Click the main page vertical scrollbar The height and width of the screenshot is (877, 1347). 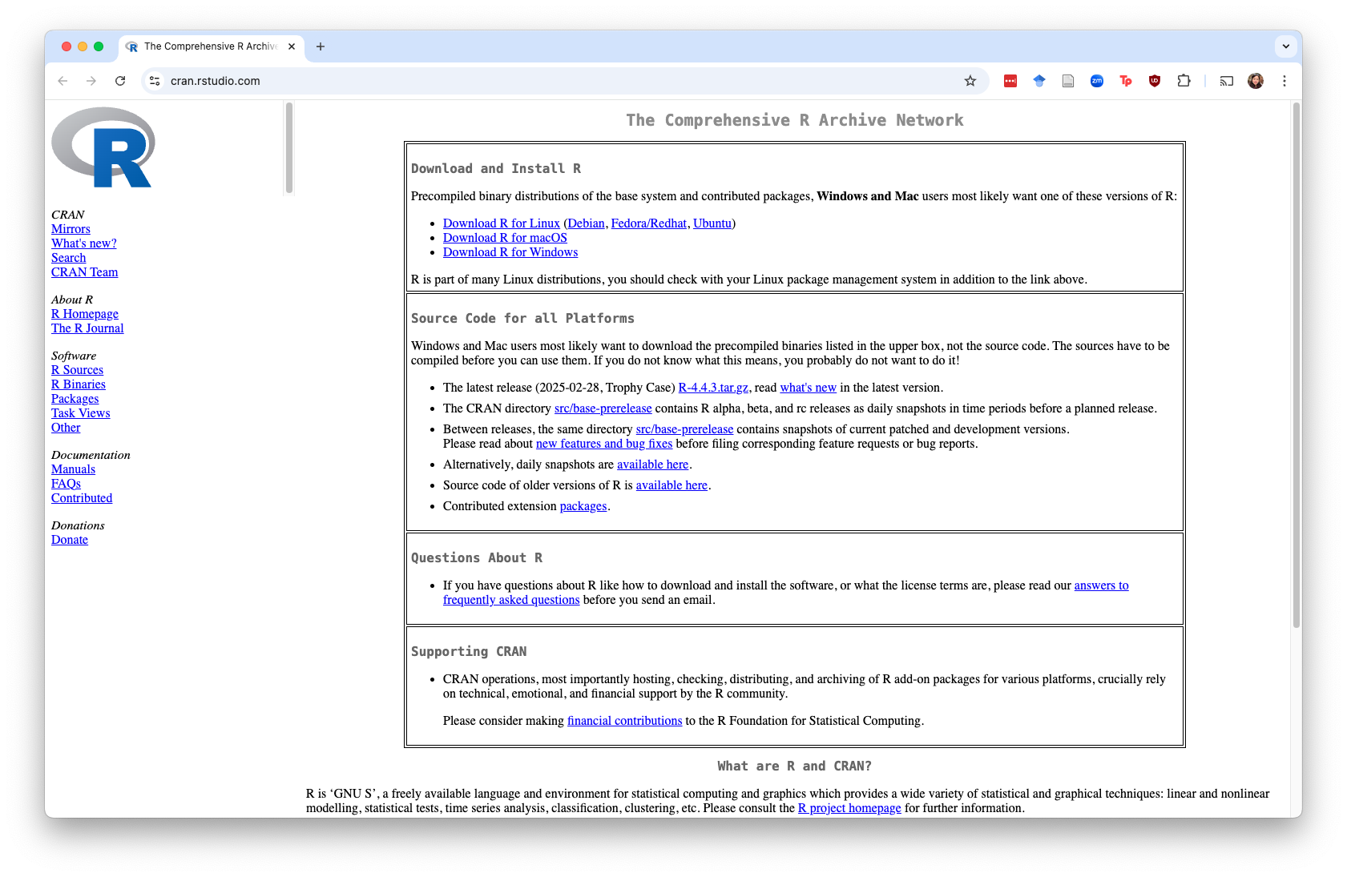pos(1296,364)
